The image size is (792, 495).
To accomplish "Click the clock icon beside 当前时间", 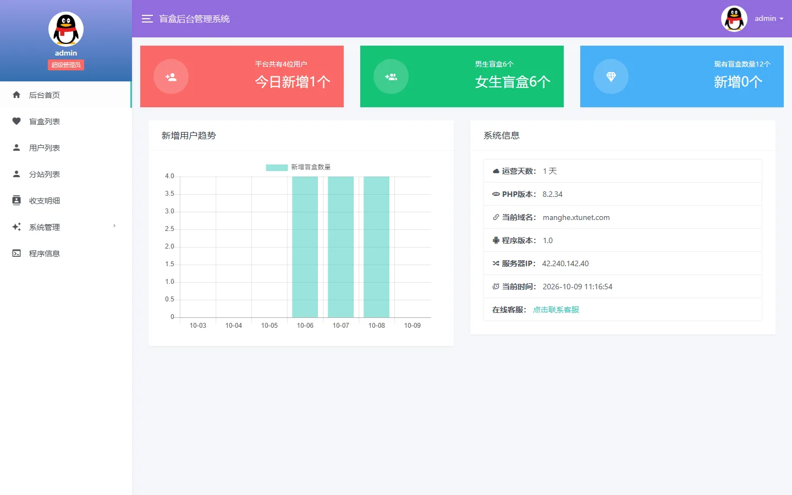I will click(496, 287).
